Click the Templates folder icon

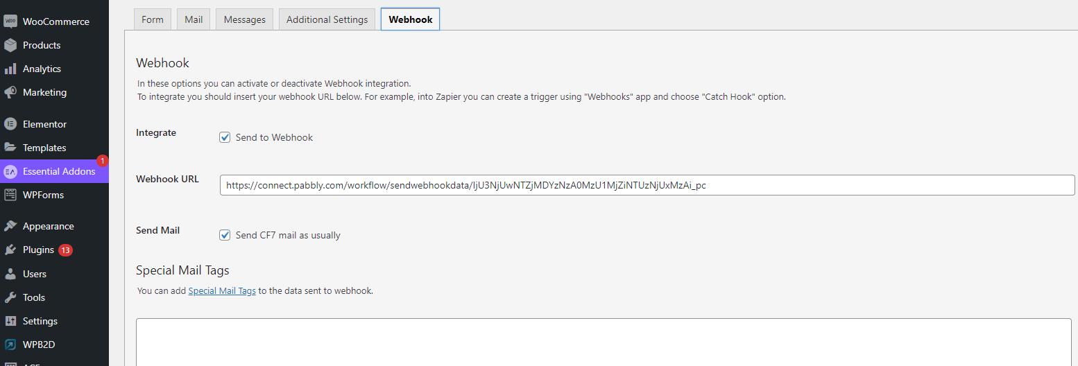pyautogui.click(x=10, y=148)
